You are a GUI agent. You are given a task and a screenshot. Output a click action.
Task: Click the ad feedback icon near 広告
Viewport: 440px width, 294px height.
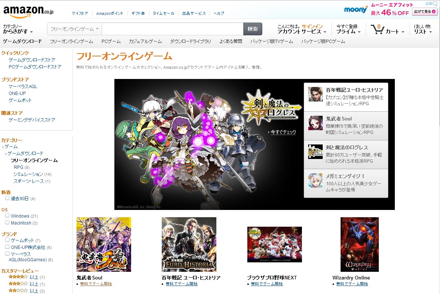(435, 4)
